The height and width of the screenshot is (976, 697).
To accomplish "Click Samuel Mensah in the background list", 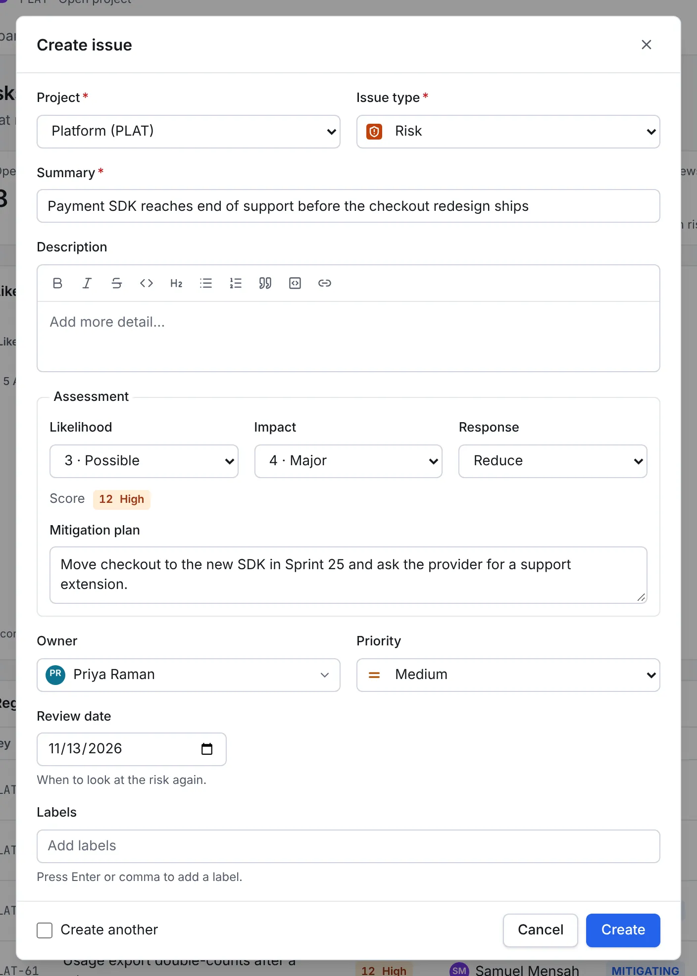I will tap(527, 971).
